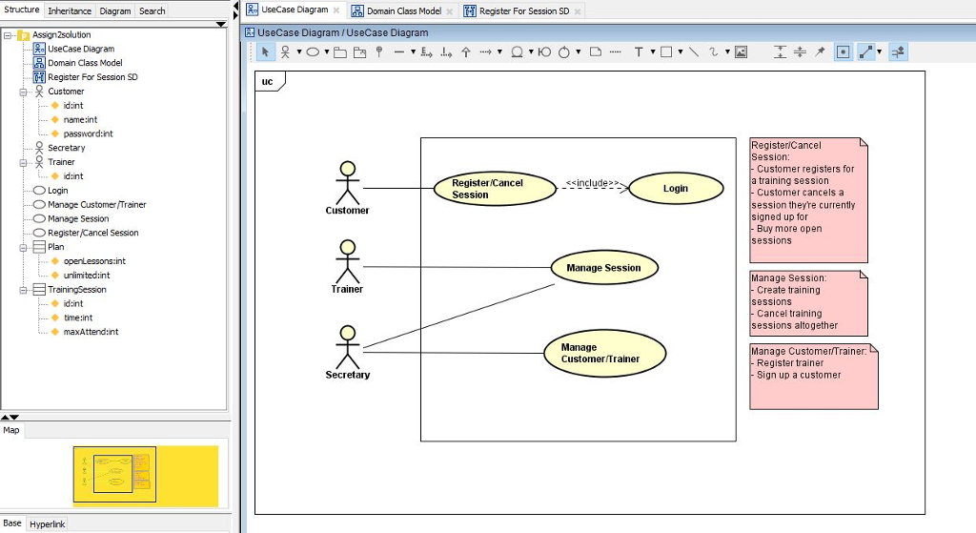Toggle the pin lock mode
The width and height of the screenshot is (976, 533).
pyautogui.click(x=820, y=52)
